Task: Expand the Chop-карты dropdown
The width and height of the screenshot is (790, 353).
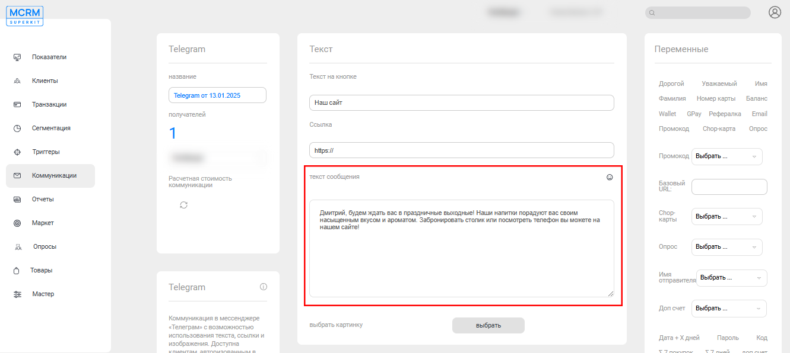Action: [x=727, y=217]
